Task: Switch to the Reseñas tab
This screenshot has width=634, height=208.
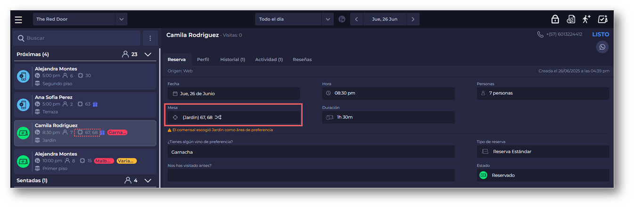Action: [x=302, y=60]
